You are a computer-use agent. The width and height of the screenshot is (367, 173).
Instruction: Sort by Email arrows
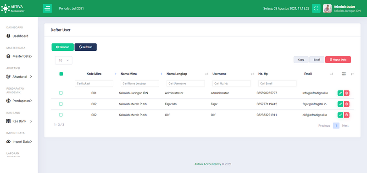coord(331,74)
